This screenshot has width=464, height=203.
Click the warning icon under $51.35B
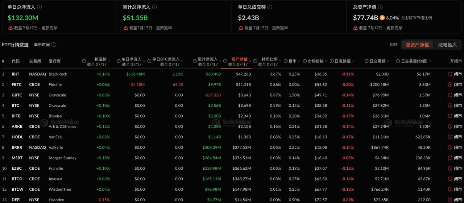point(125,28)
